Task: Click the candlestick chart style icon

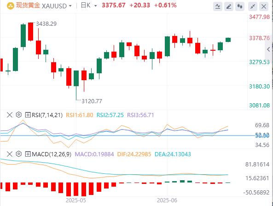Action: point(240,6)
